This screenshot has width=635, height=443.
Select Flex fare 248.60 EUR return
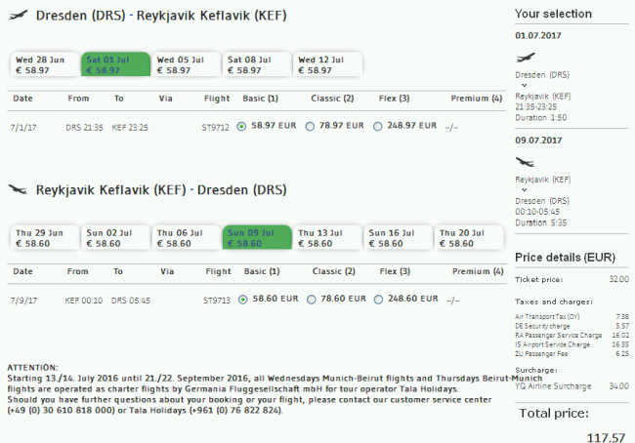(x=378, y=300)
